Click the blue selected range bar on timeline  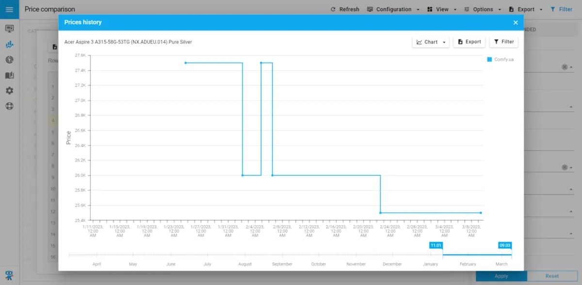pyautogui.click(x=477, y=254)
